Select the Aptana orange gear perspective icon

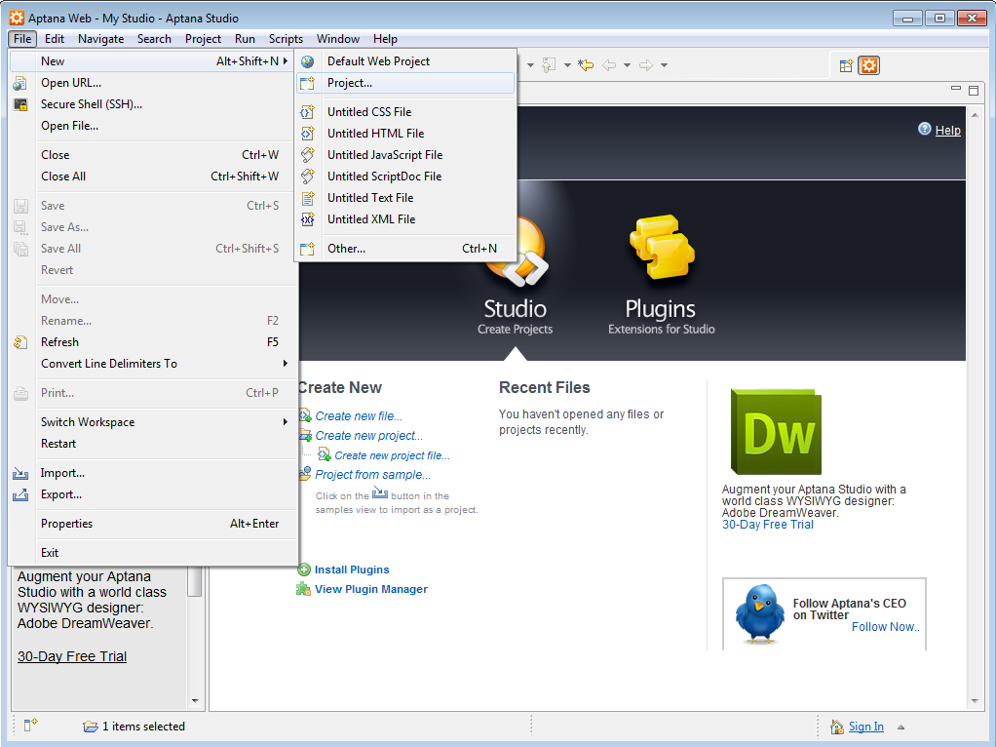869,65
